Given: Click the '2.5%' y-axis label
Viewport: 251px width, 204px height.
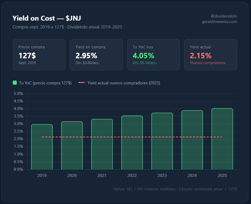Looking at the screenshot, I should click(x=19, y=131).
